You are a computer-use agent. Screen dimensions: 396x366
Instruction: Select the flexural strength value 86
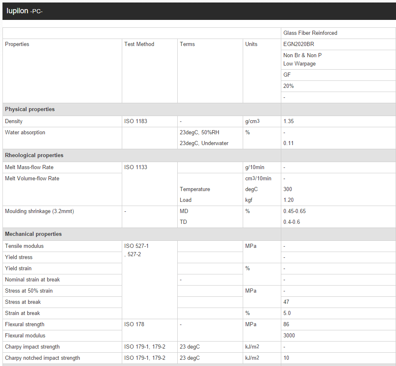pyautogui.click(x=286, y=324)
